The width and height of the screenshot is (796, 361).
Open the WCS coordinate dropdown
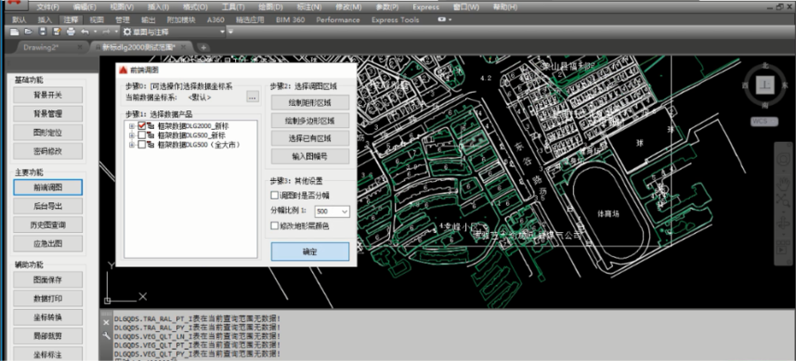(764, 122)
